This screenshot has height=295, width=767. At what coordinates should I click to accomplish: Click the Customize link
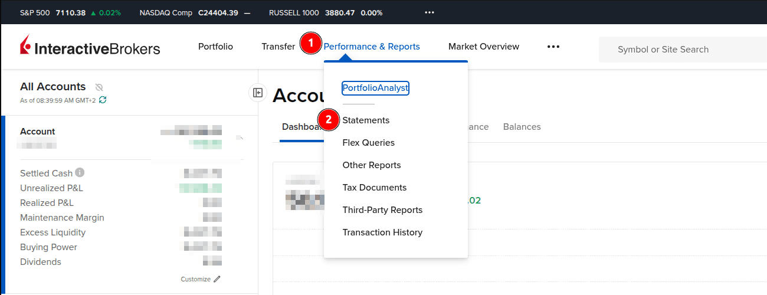[195, 279]
